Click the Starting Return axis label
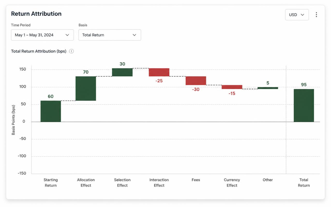The image size is (331, 207). [x=51, y=183]
